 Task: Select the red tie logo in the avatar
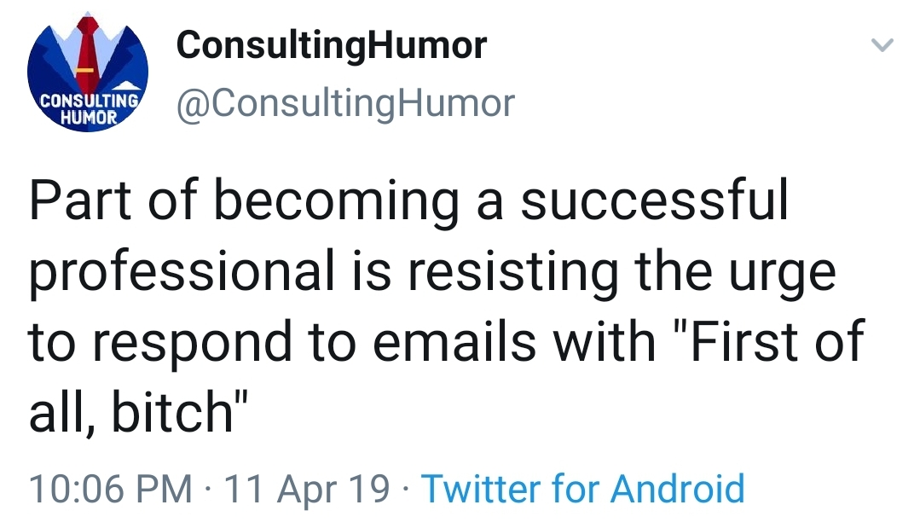pos(85,51)
